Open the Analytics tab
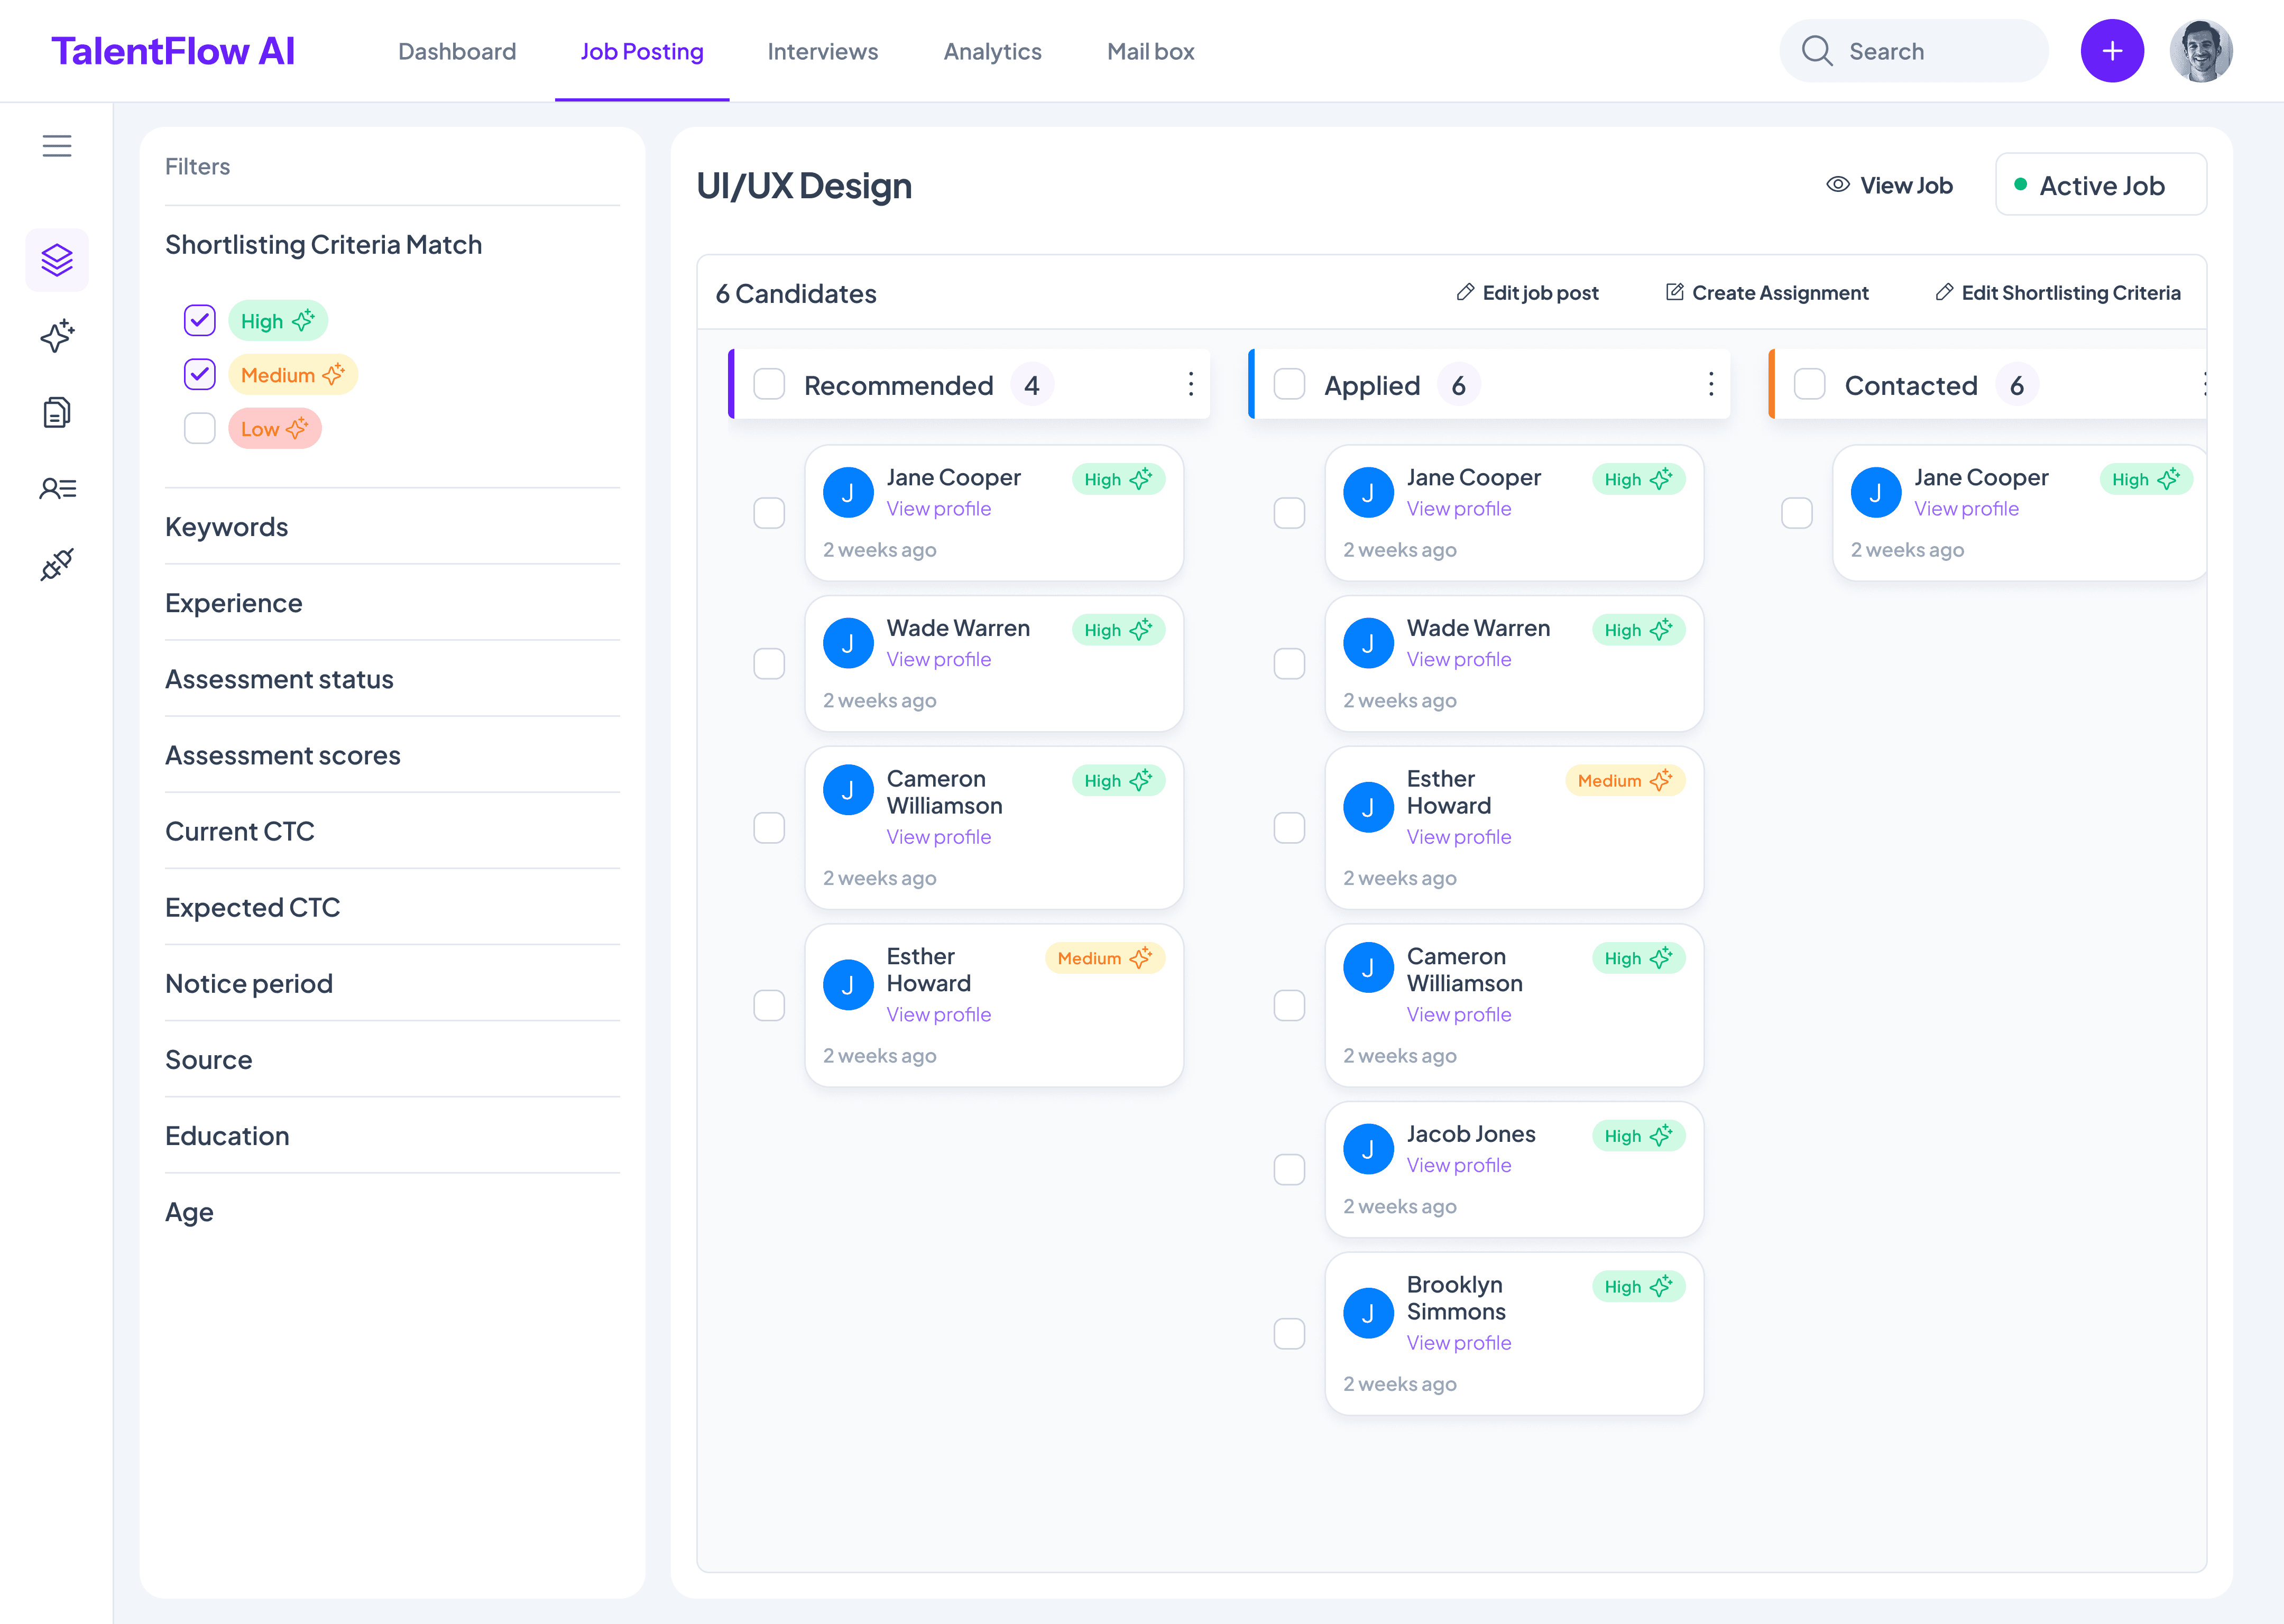Image resolution: width=2284 pixels, height=1624 pixels. [x=992, y=51]
